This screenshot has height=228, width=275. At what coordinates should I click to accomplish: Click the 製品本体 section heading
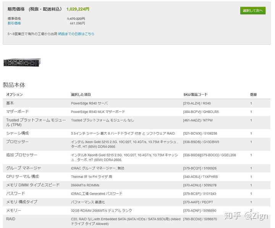coord(14,85)
